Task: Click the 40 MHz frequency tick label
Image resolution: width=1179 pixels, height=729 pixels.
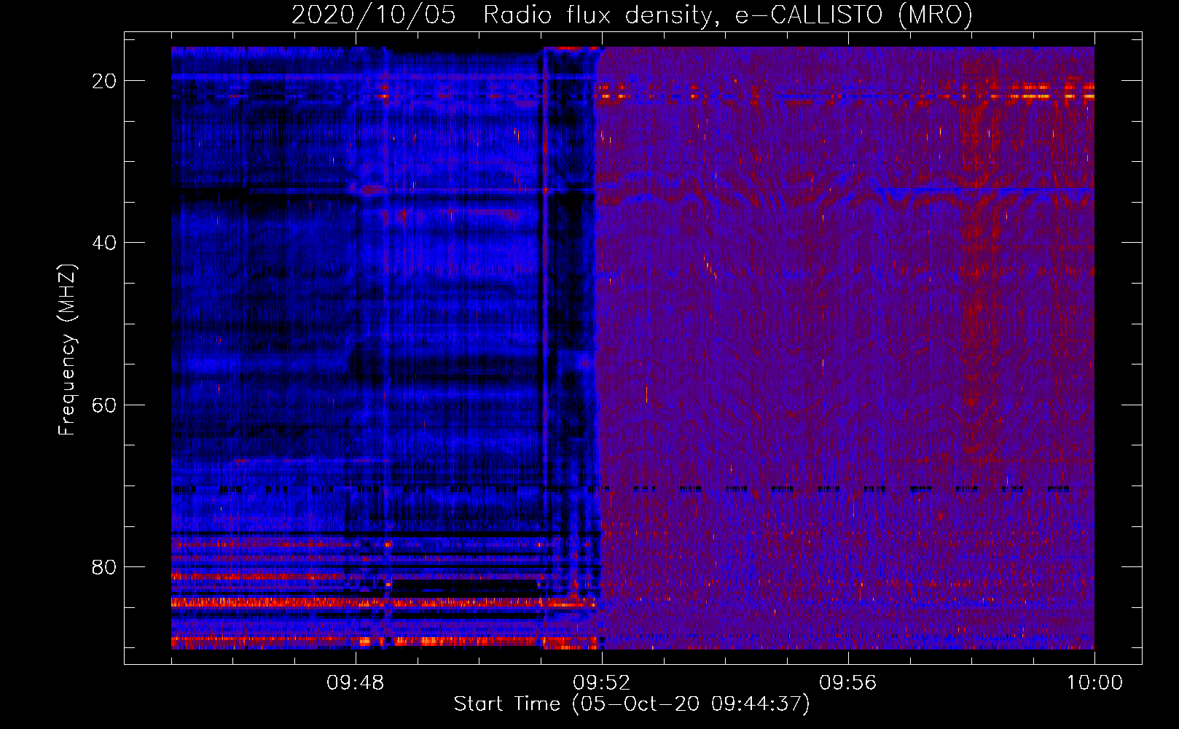Action: [105, 243]
